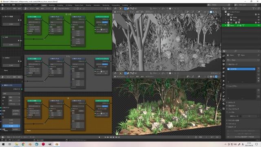
Task: Set upper viewport to rendered shading
Action: point(216,12)
